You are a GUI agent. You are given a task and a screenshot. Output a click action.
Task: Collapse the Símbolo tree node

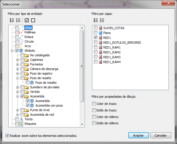tap(12, 51)
